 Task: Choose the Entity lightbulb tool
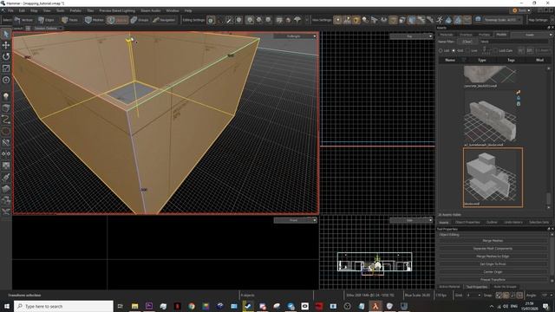coord(6,96)
